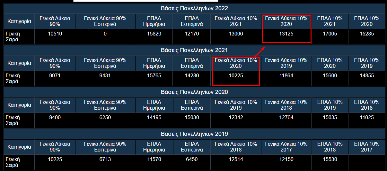Select the cell showing 6713
387x171 pixels.
(x=105, y=159)
